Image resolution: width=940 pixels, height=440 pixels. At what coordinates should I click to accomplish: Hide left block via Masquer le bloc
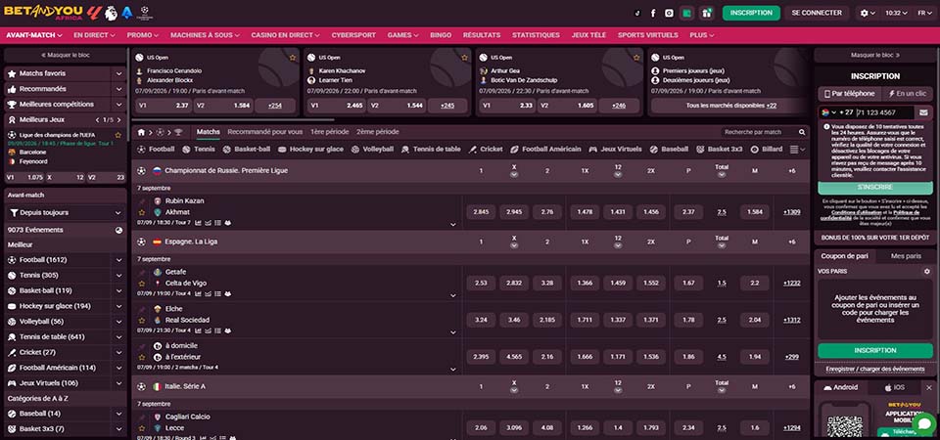[x=66, y=55]
